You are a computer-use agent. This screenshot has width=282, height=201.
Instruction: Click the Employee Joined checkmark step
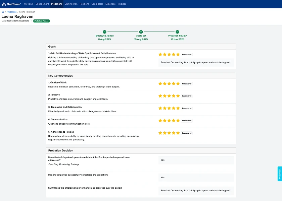click(104, 32)
